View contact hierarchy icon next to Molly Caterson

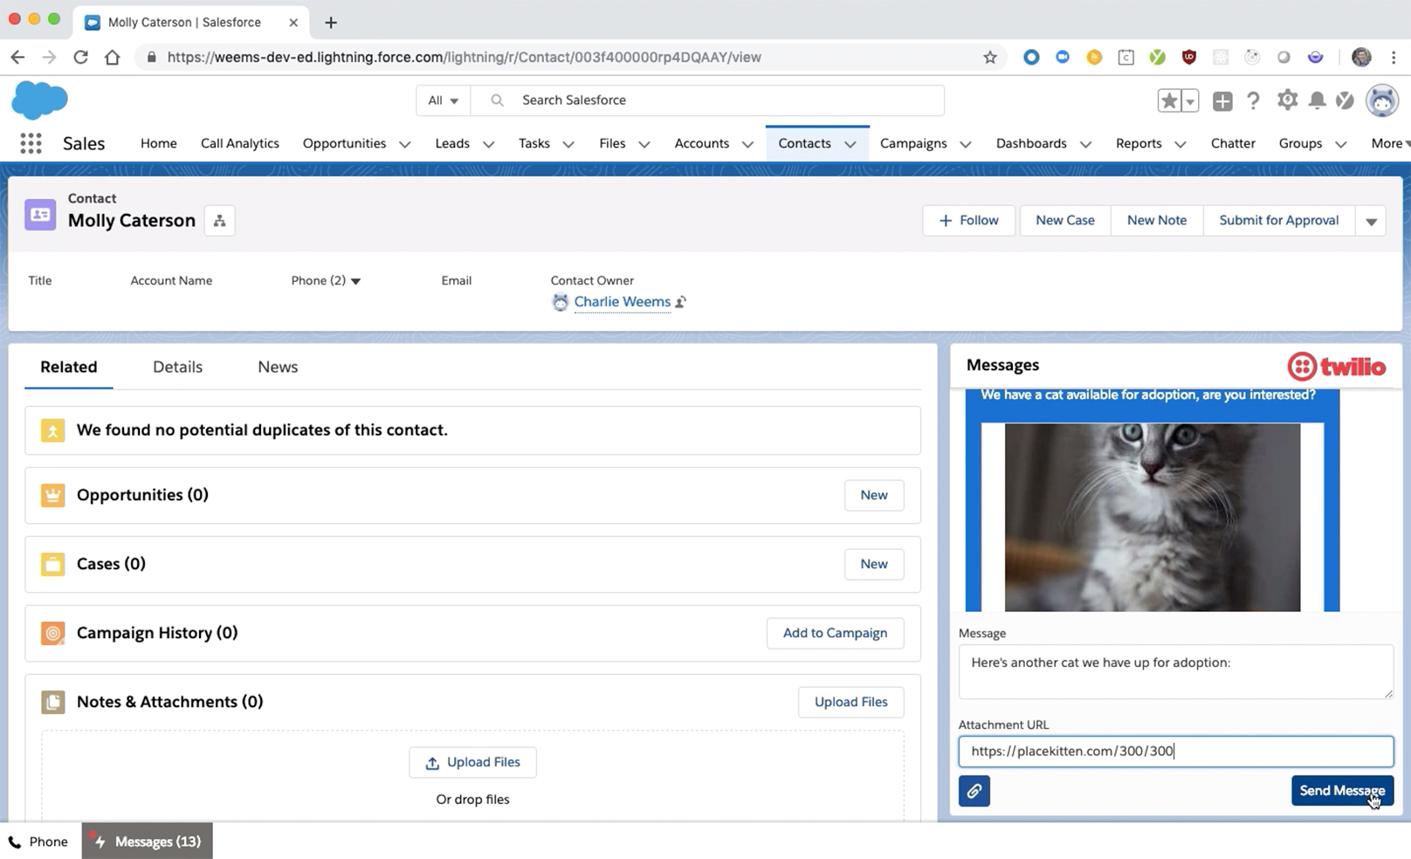219,221
